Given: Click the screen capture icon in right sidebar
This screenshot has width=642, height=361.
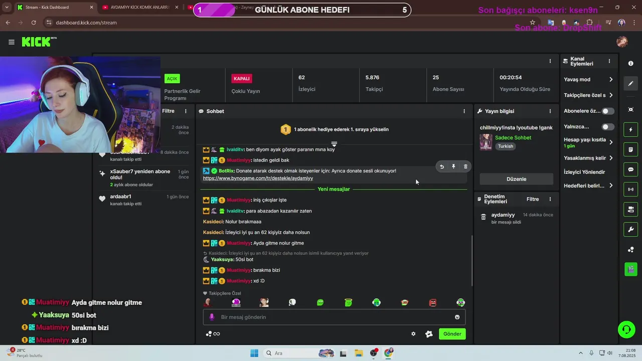Looking at the screenshot, I should coord(630,109).
